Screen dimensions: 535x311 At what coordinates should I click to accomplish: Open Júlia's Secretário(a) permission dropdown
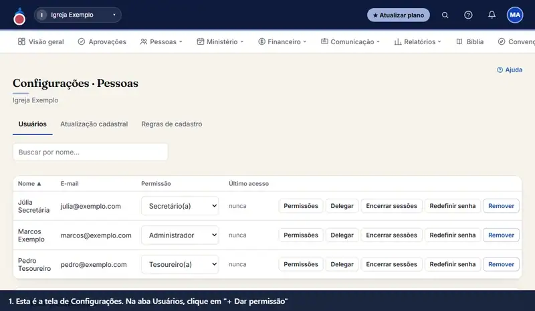(180, 206)
